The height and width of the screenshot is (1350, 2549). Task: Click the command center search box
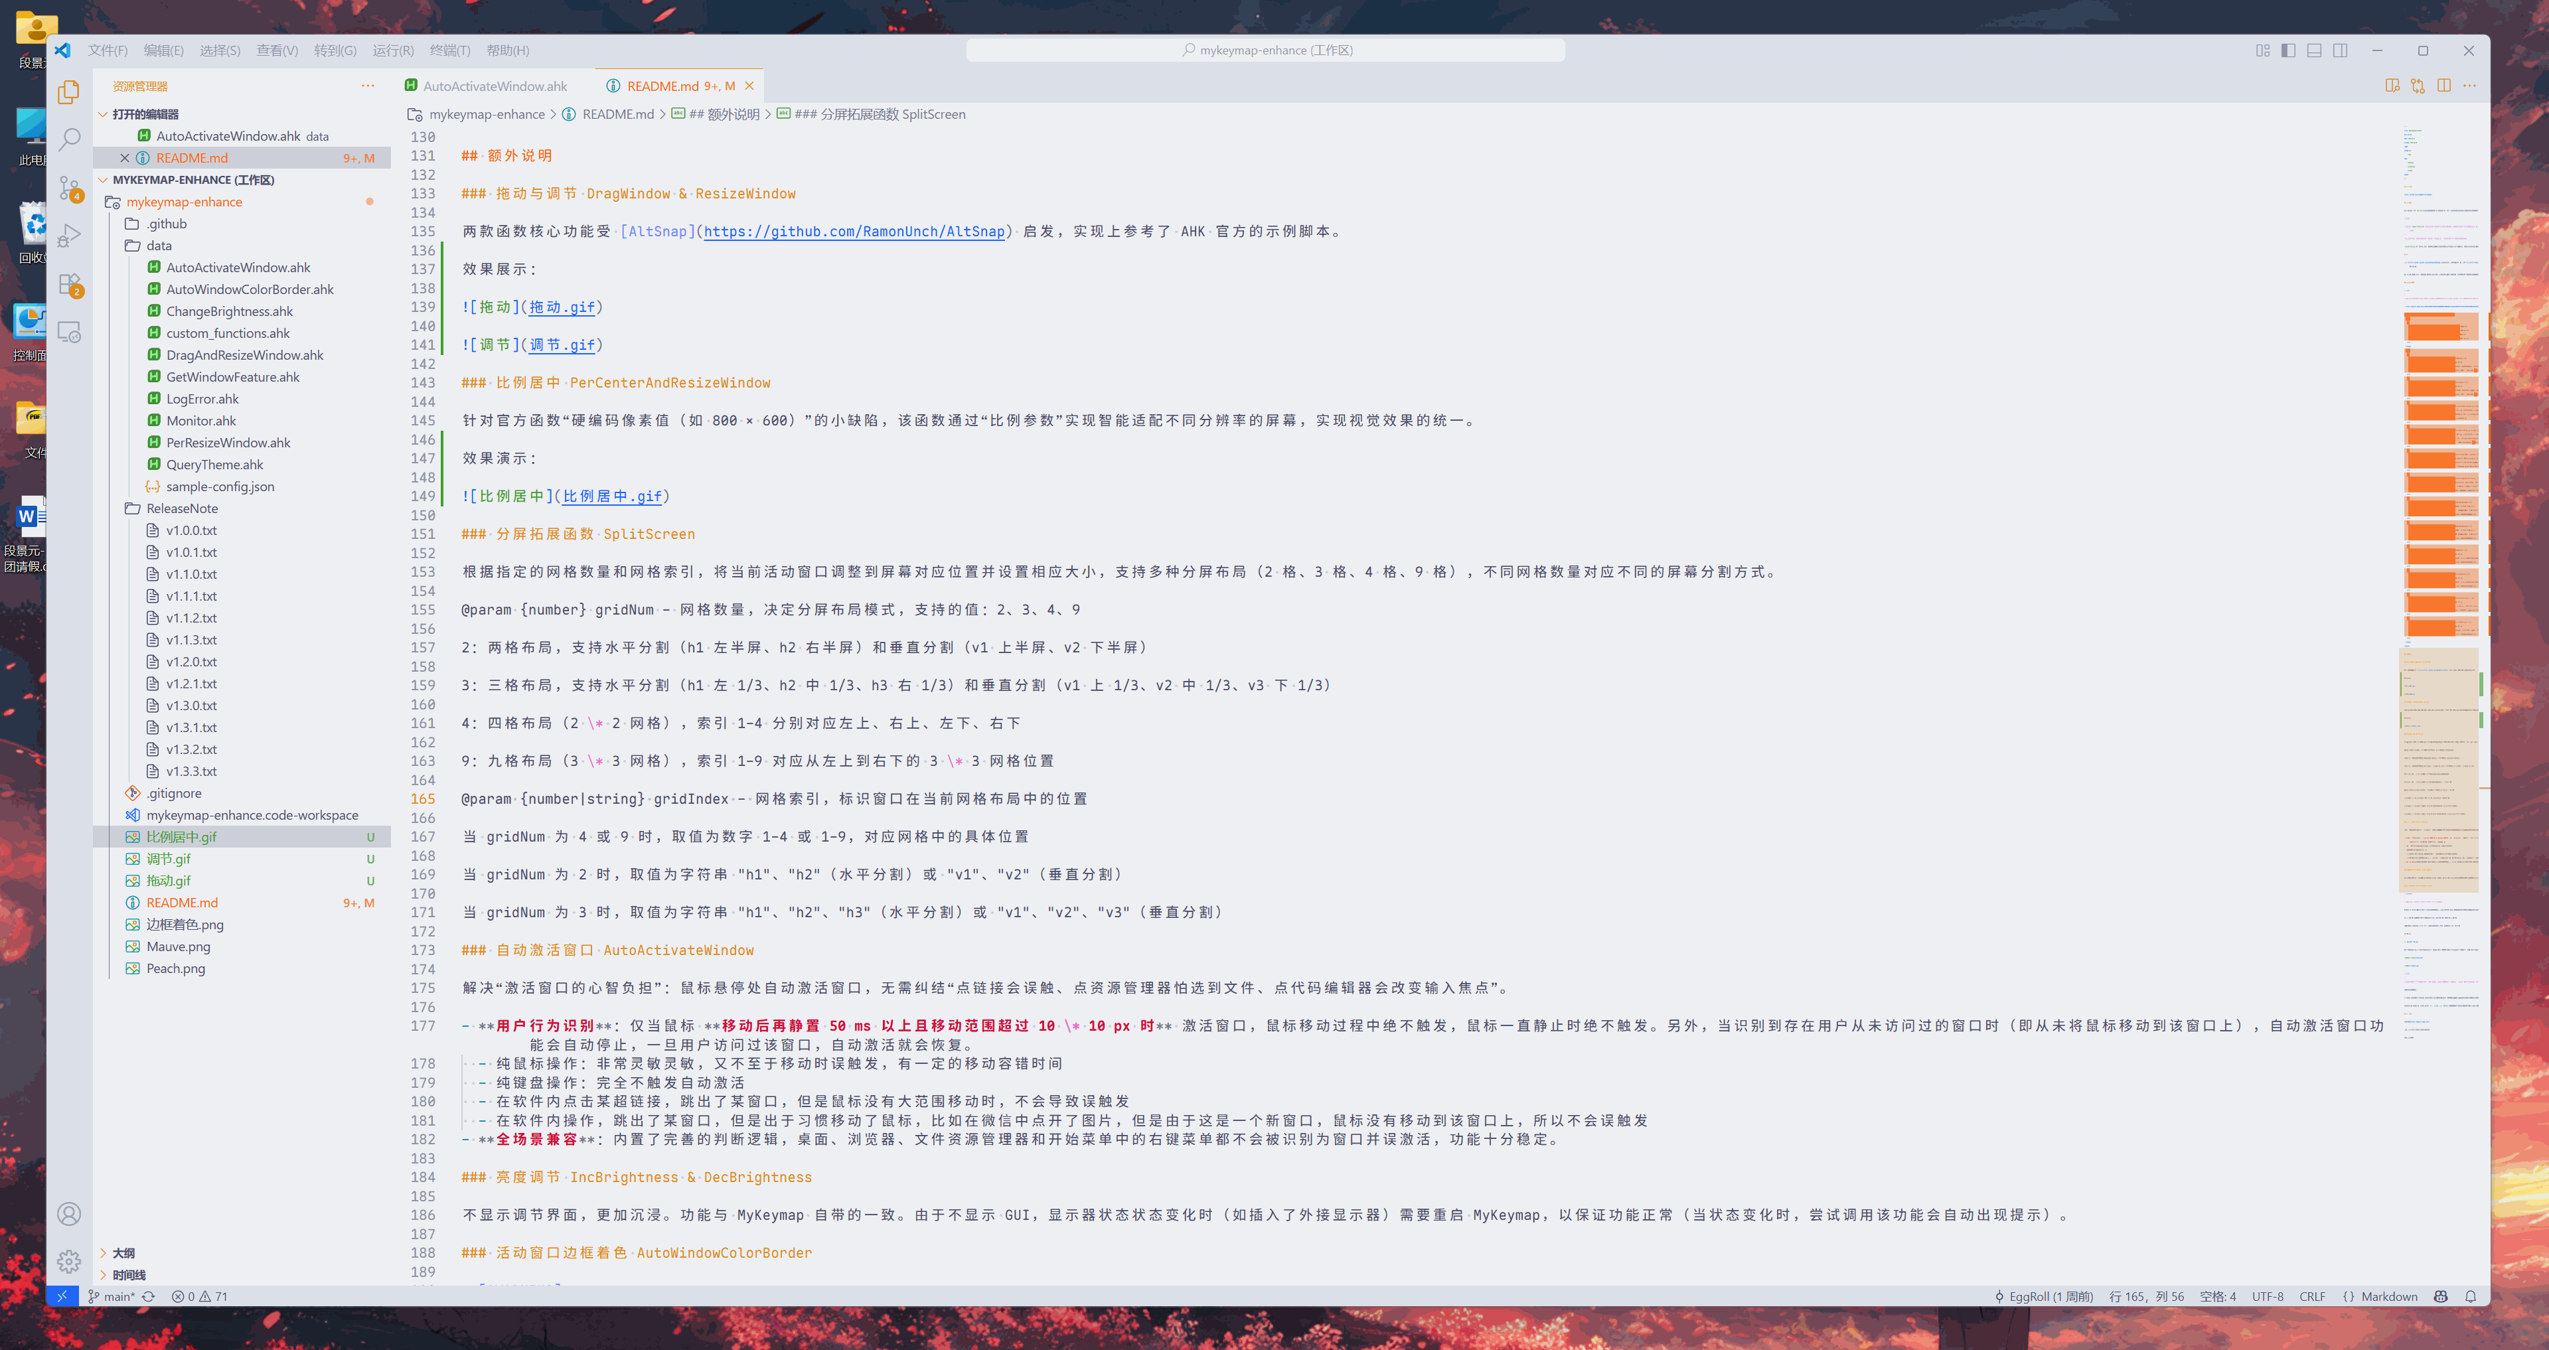point(1266,50)
